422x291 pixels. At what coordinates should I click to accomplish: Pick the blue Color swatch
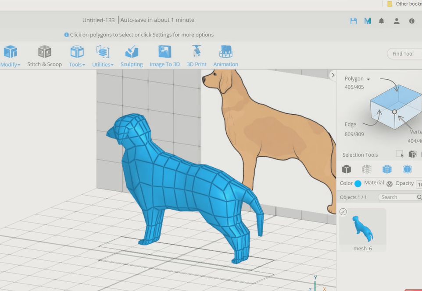point(358,184)
